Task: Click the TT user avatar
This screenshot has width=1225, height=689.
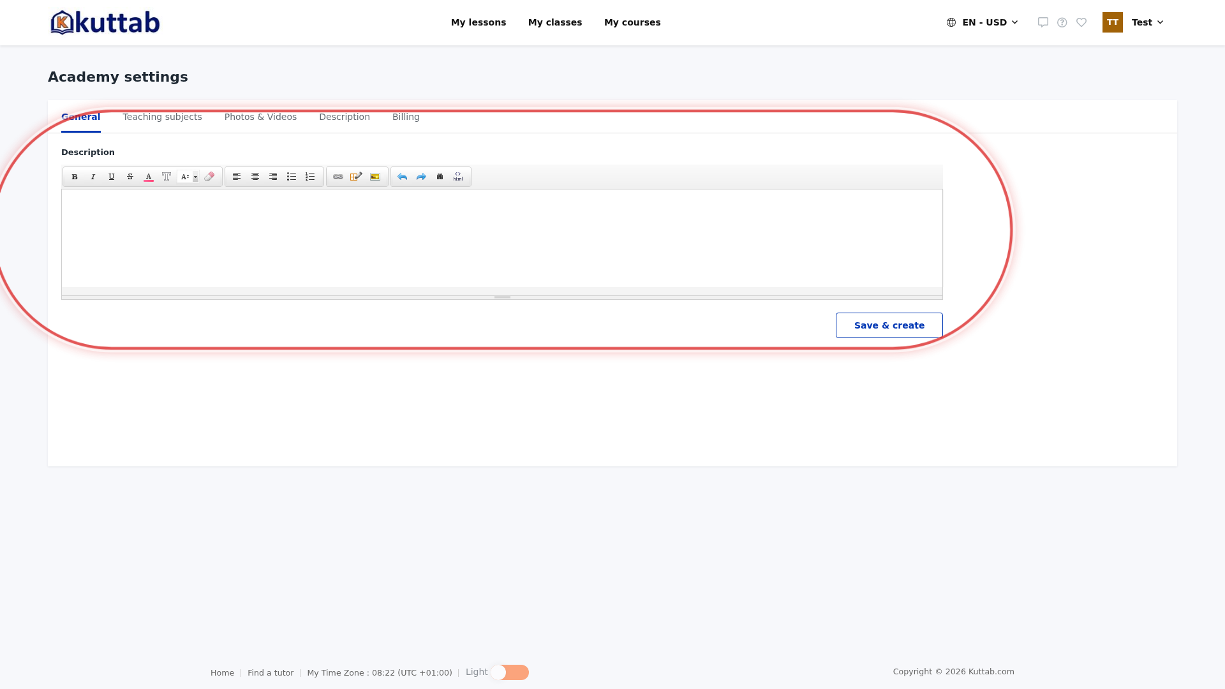Action: point(1113,22)
